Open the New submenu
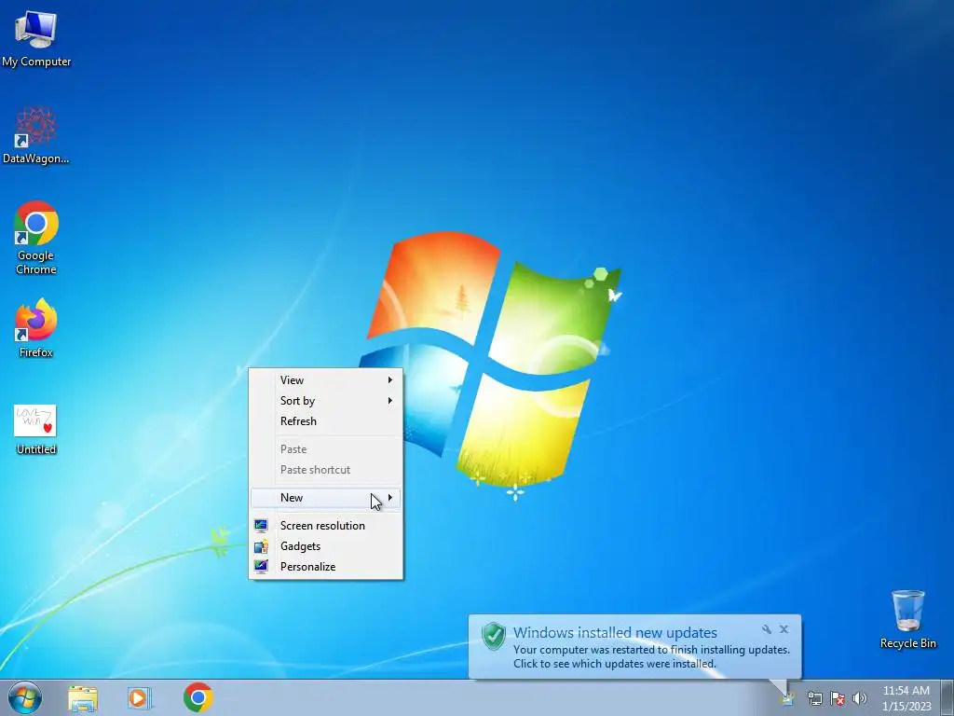Screen dimensions: 954x716 pos(325,498)
